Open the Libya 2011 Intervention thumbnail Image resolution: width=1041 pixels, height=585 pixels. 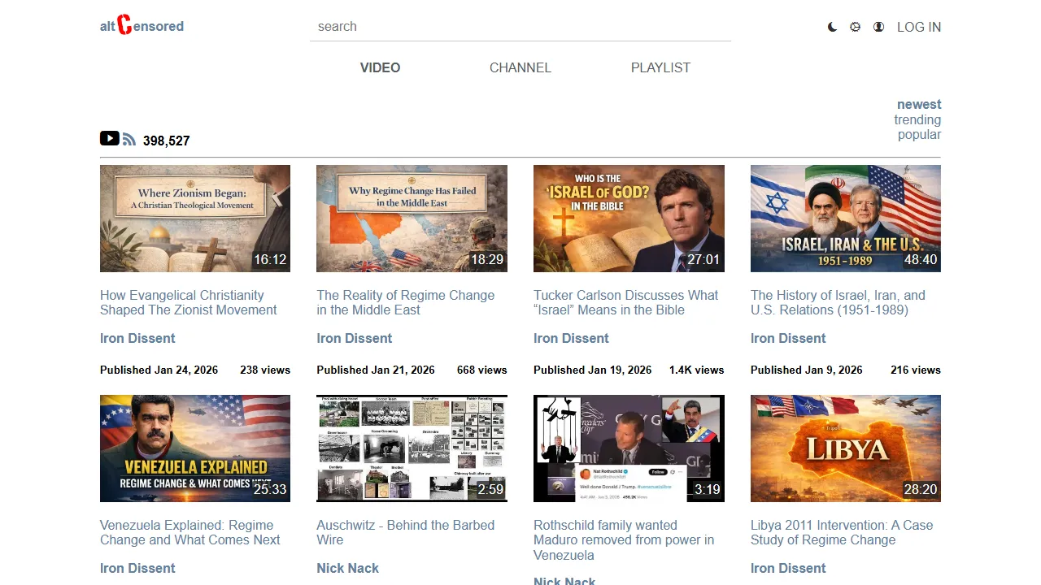tap(845, 448)
